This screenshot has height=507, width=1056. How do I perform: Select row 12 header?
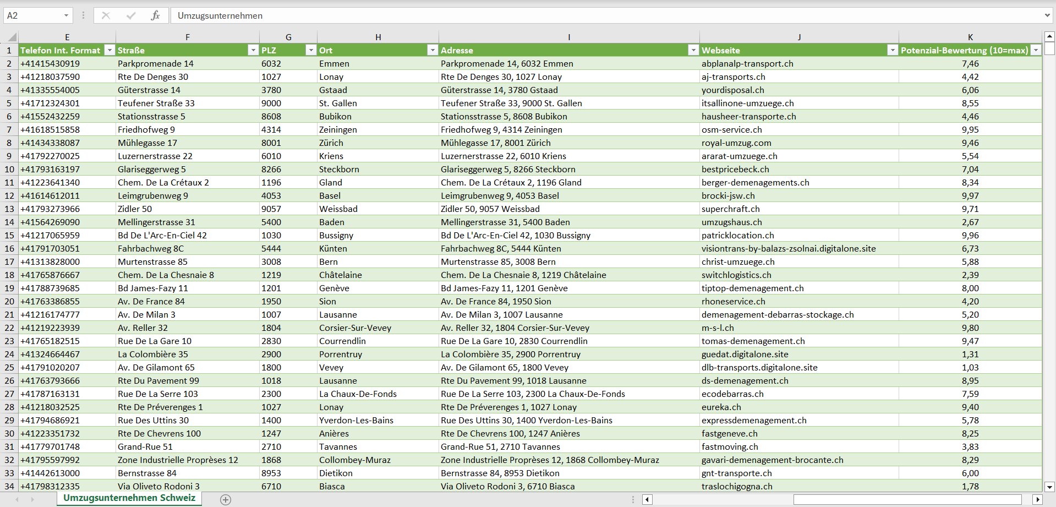(x=9, y=195)
